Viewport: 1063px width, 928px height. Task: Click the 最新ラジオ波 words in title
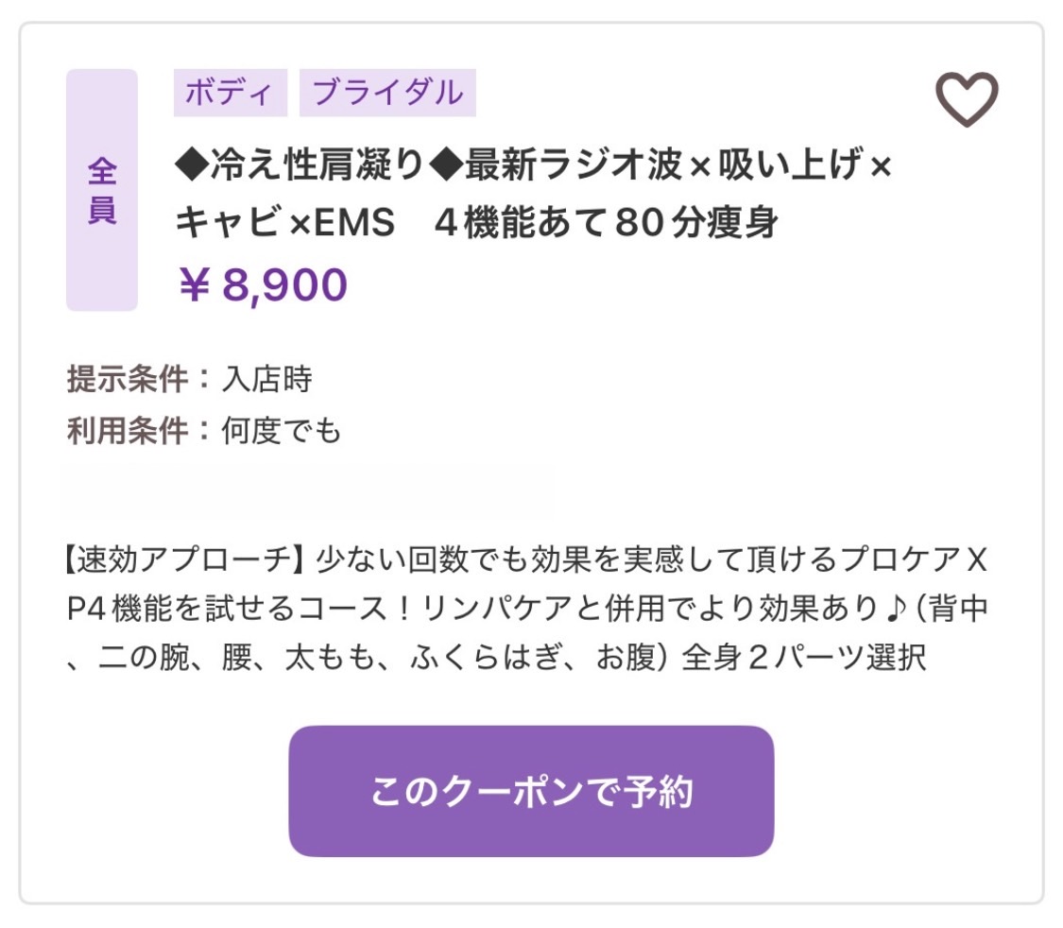[x=574, y=164]
